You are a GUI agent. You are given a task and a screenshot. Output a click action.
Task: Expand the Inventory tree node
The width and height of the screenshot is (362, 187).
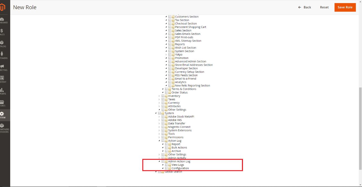click(159, 96)
